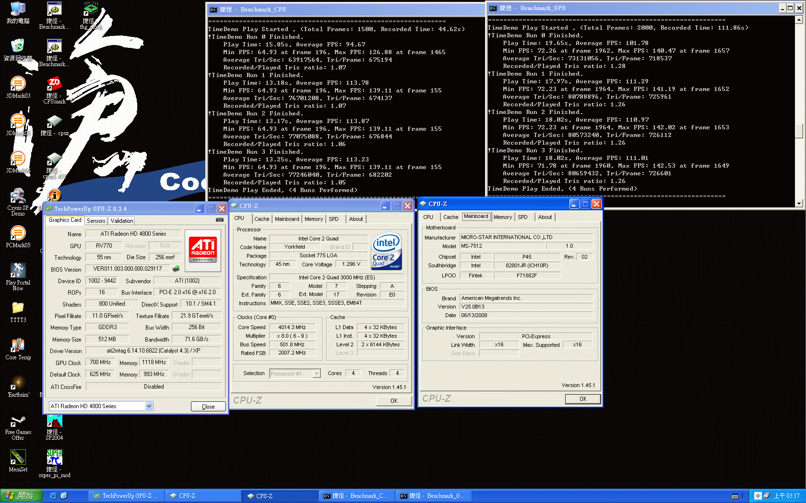Expand the GPU-Z graphics card selector dropdown
Image resolution: width=806 pixels, height=503 pixels.
(x=149, y=406)
